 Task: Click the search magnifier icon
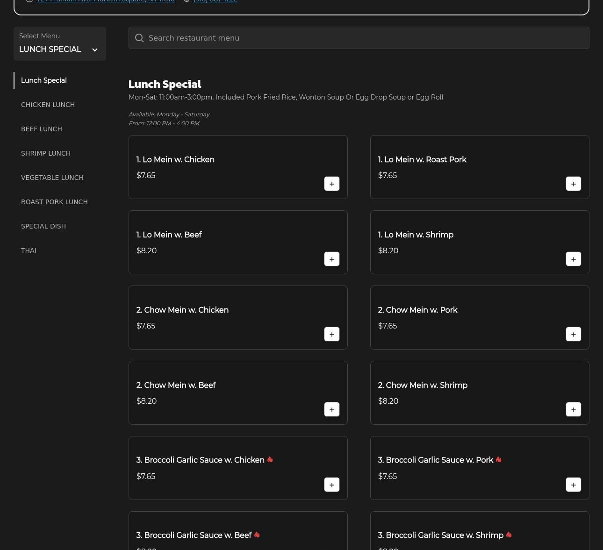(x=139, y=38)
